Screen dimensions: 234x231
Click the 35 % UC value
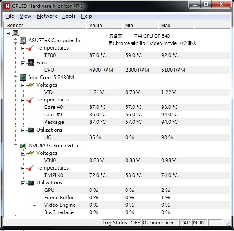click(x=95, y=137)
